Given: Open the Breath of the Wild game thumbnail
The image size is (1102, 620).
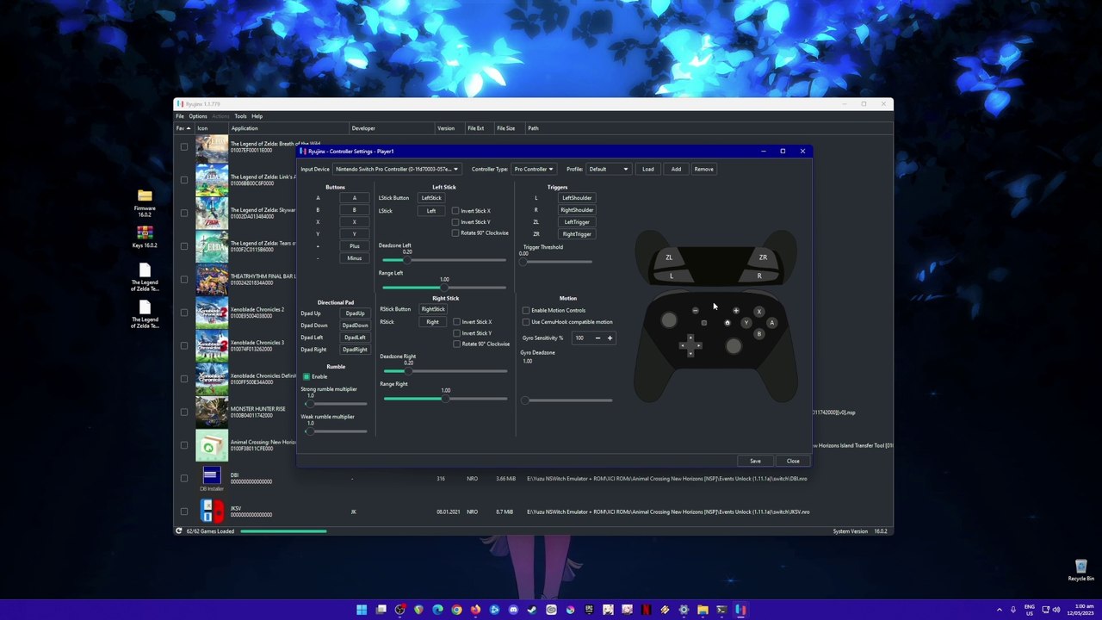Looking at the screenshot, I should (x=212, y=147).
